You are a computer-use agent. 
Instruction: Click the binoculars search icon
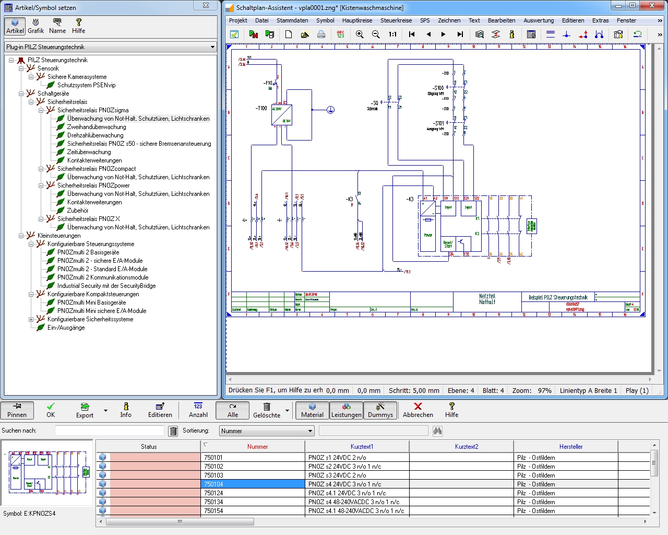tap(437, 431)
